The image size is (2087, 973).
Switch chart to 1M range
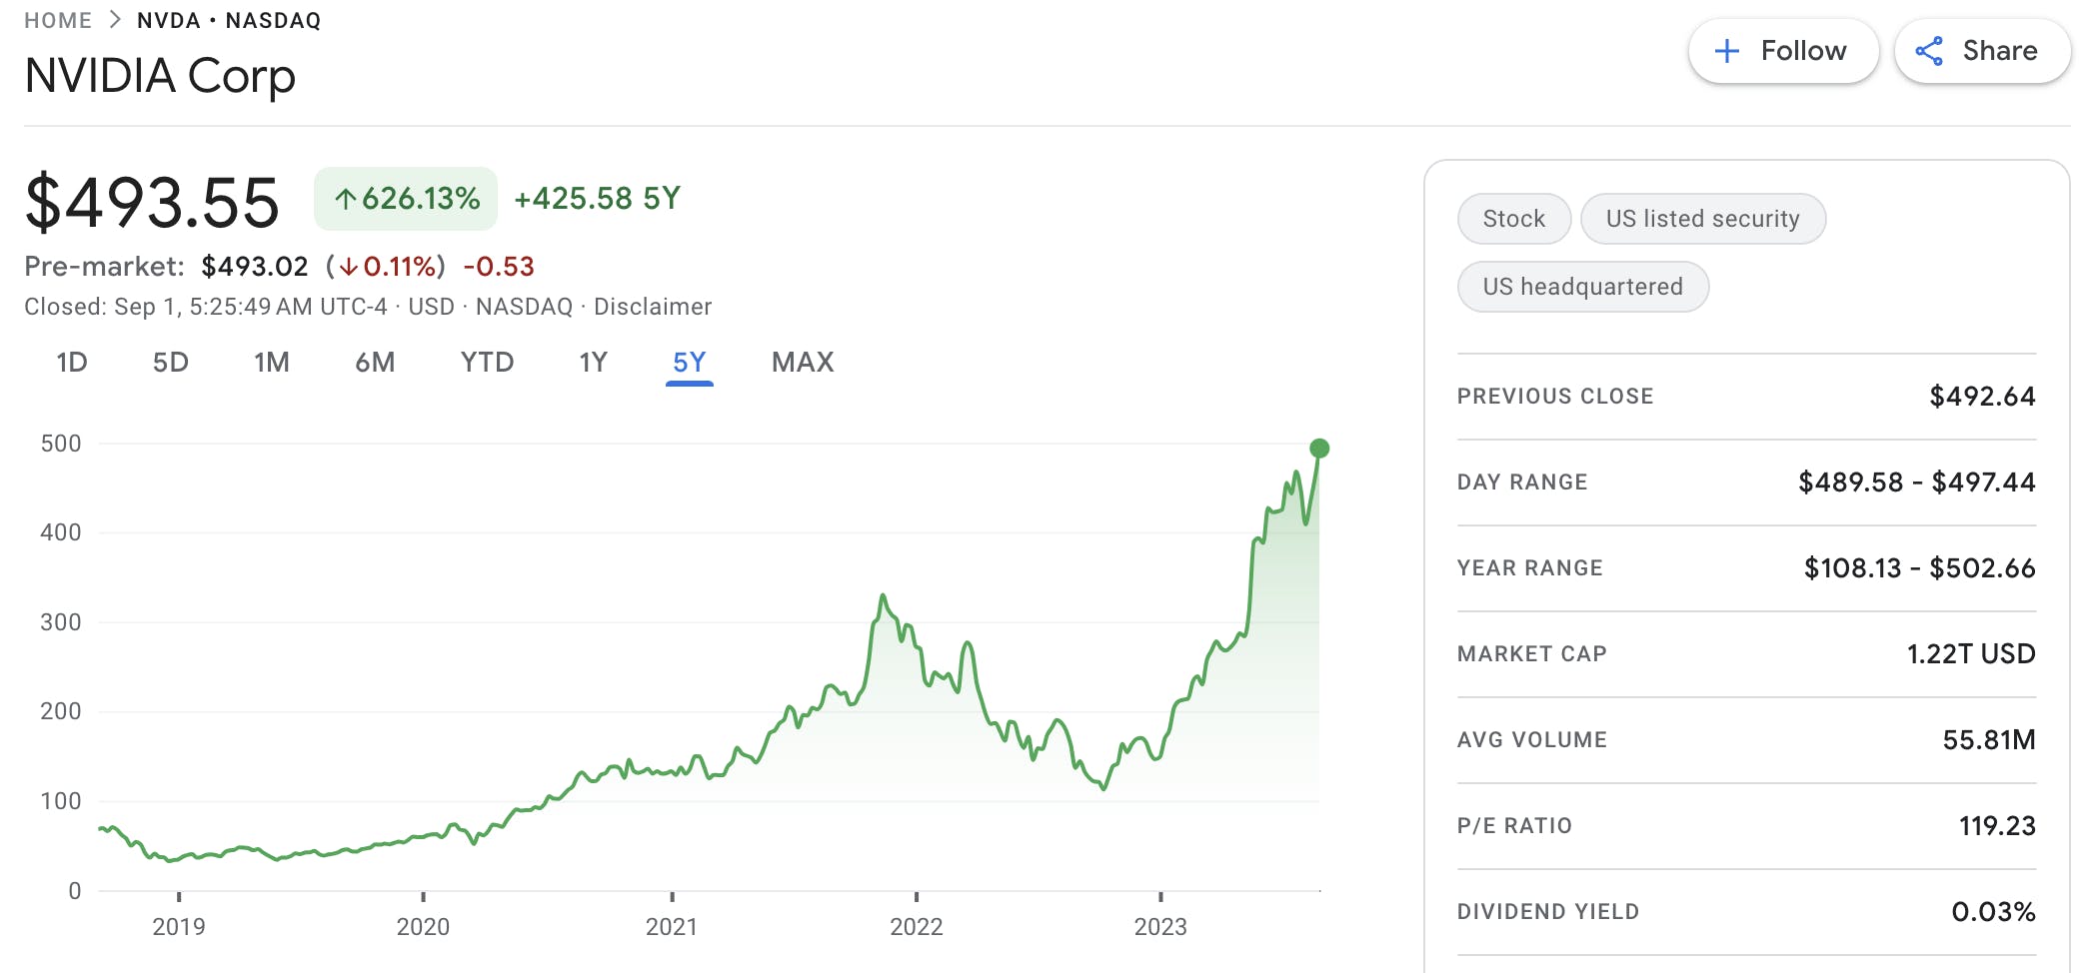272,362
